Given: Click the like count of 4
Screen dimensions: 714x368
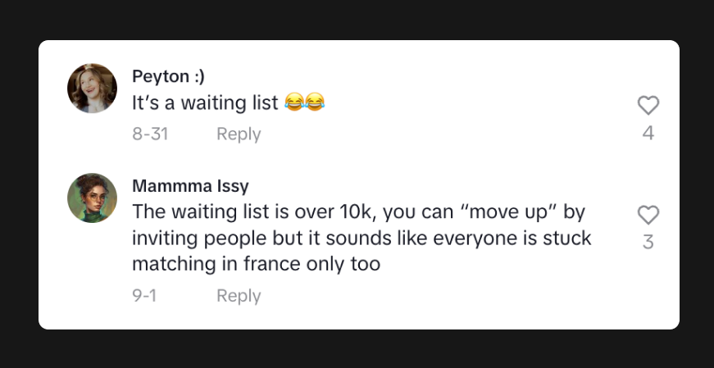Looking at the screenshot, I should coord(648,133).
